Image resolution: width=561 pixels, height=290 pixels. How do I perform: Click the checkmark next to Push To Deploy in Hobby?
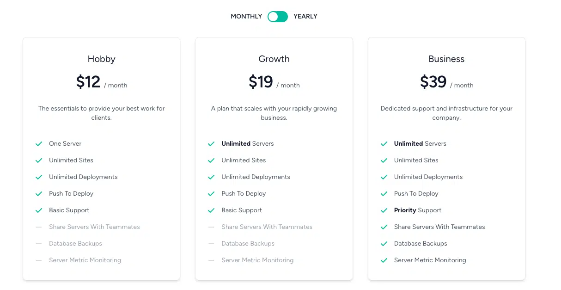coord(39,193)
